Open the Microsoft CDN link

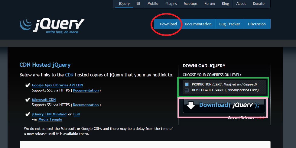click(x=44, y=100)
